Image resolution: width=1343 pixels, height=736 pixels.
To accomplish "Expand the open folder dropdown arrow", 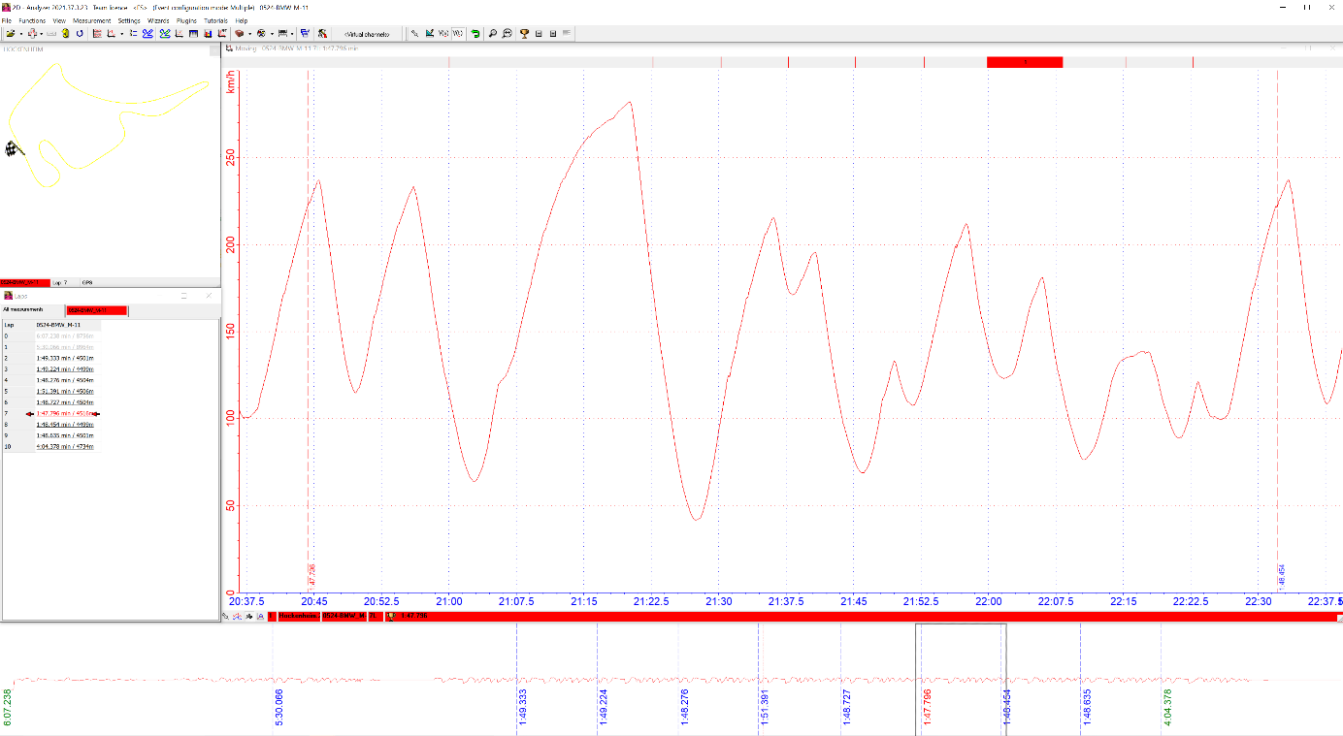I will click(20, 33).
